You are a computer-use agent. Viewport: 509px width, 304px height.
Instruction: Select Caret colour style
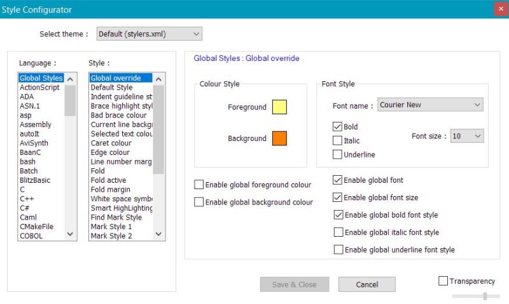point(121,143)
